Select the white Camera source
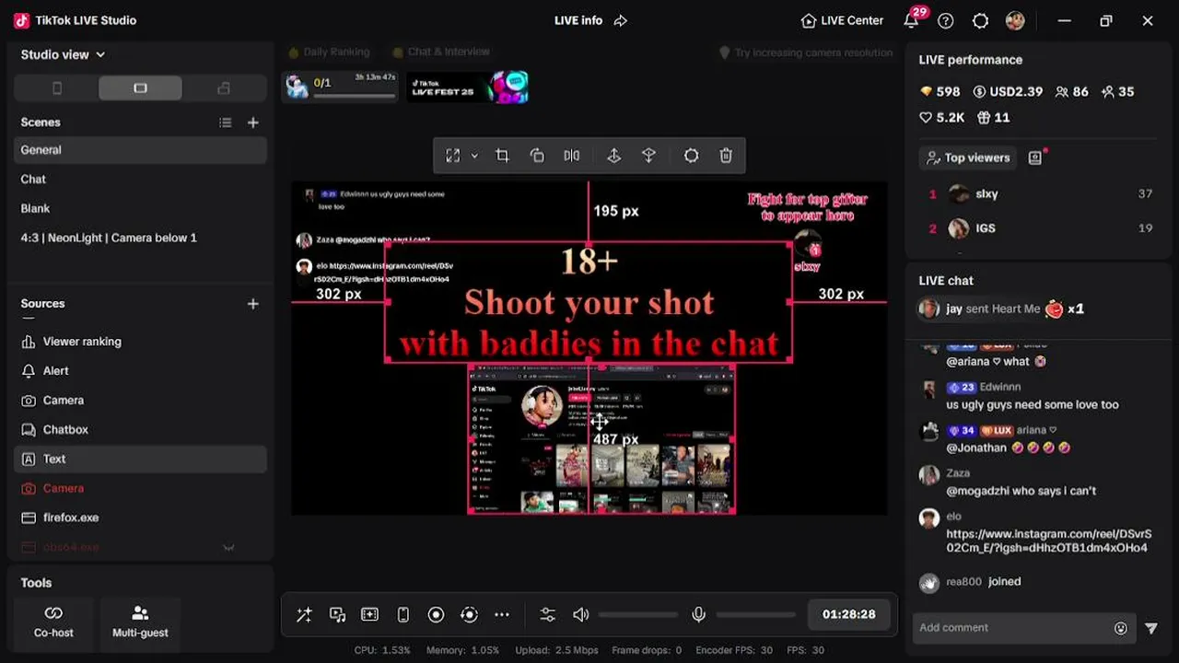The width and height of the screenshot is (1179, 663). click(140, 401)
